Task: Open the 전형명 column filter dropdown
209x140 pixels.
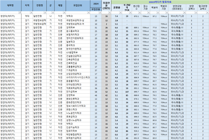Action: (x=45, y=13)
